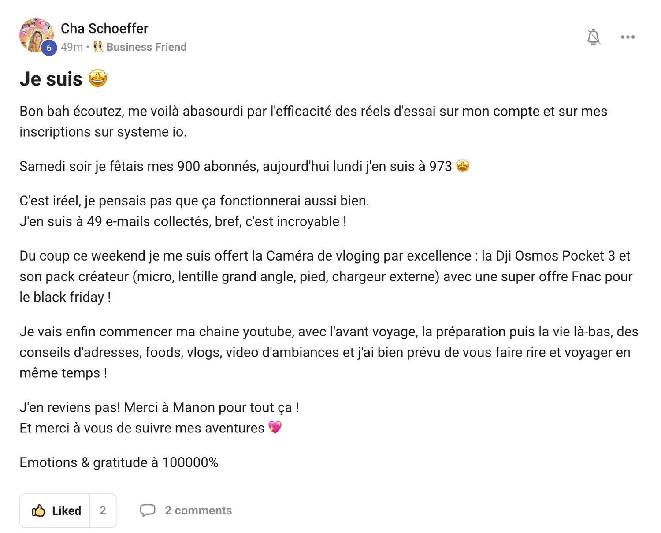Click the level 6 badge on avatar
Viewport: 661px width, 533px height.
[x=49, y=48]
